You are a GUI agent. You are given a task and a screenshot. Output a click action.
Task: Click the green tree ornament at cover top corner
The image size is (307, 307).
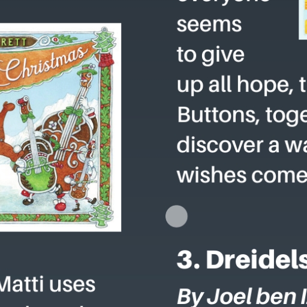point(104,40)
